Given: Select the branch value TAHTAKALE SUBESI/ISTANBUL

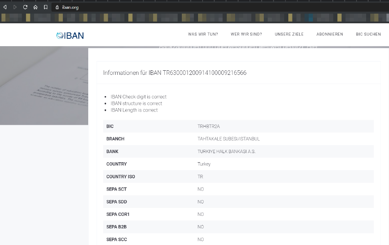Looking at the screenshot, I should (x=228, y=139).
